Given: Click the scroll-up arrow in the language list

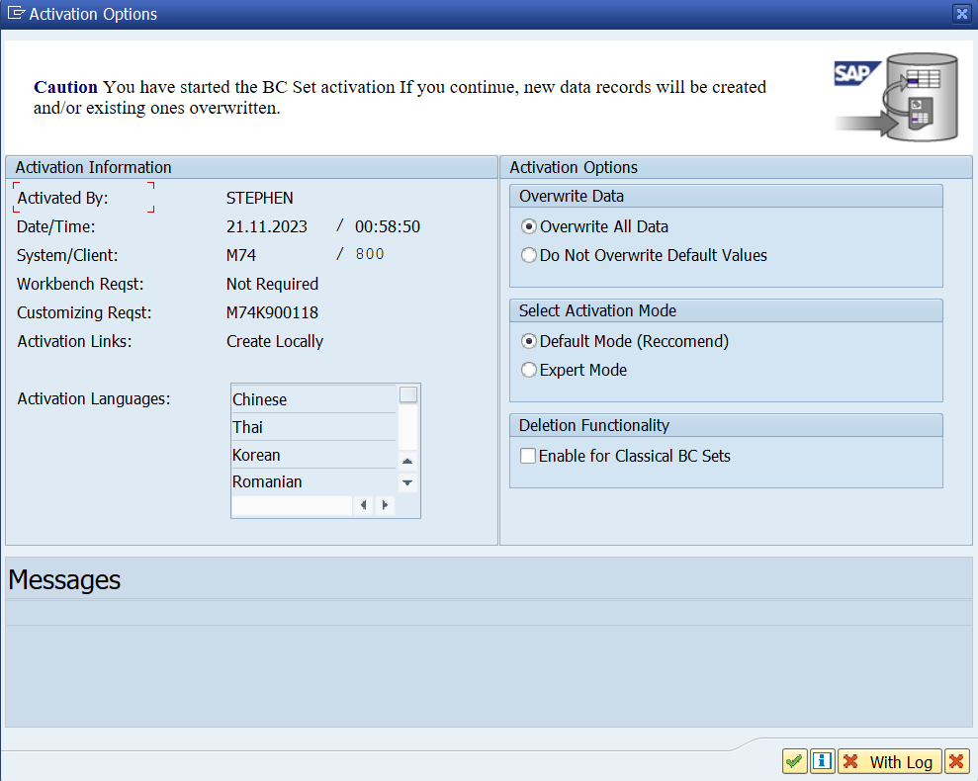Looking at the screenshot, I should [x=407, y=461].
